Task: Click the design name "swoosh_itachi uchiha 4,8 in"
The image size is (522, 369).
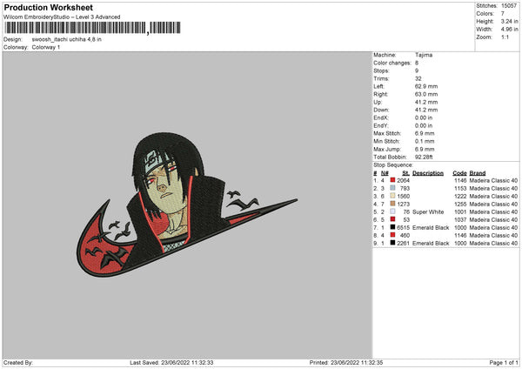Action: (x=67, y=39)
